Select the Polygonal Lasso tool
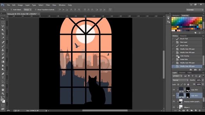The image size is (205, 115). (3, 26)
